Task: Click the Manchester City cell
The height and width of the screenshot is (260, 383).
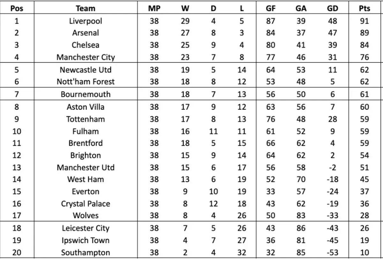Action: click(86, 57)
